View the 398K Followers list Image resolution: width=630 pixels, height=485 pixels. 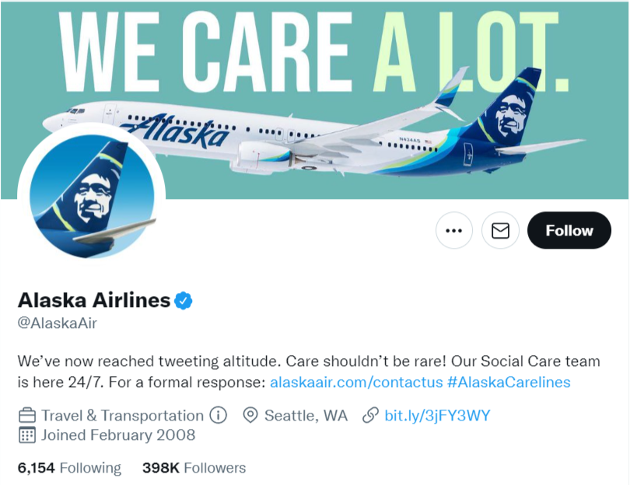194,468
